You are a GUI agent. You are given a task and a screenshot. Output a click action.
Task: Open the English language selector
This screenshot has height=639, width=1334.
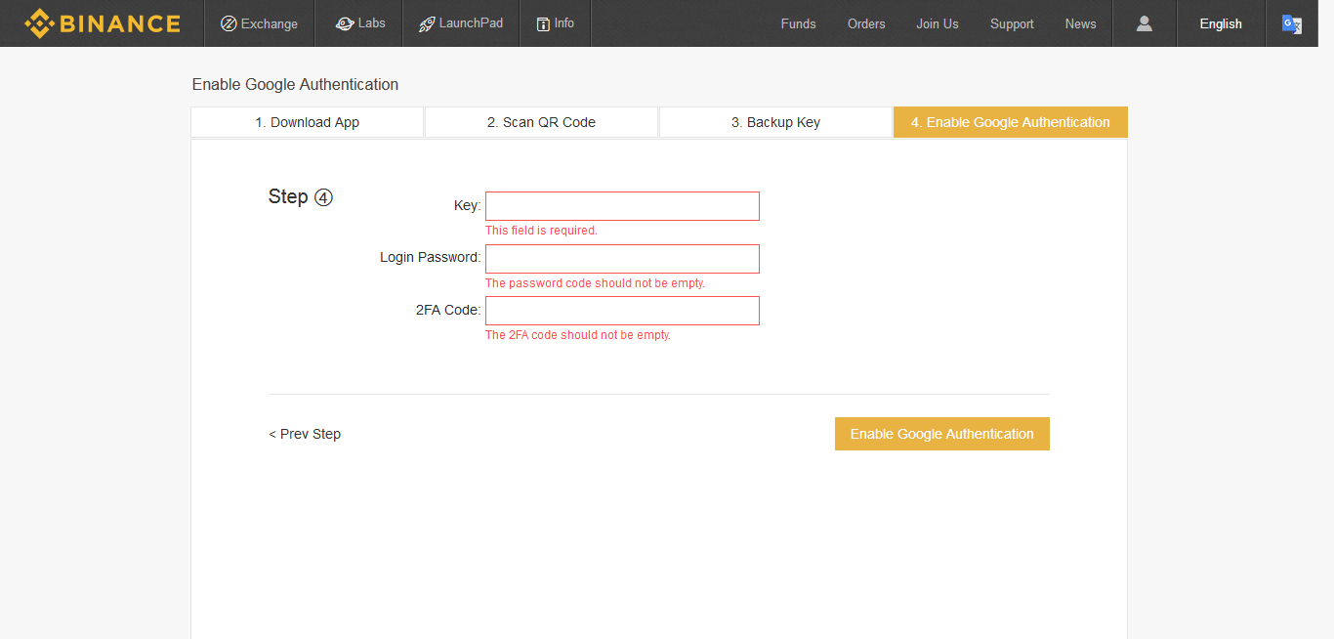tap(1221, 23)
